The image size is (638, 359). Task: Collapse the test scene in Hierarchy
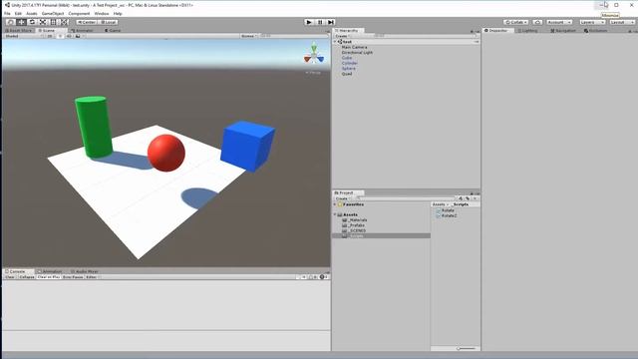click(x=335, y=42)
